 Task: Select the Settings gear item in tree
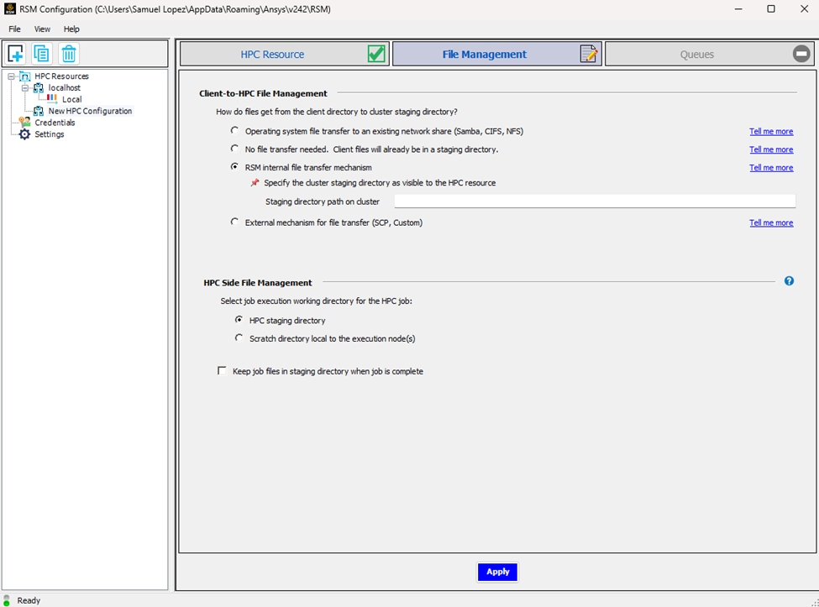pos(41,134)
